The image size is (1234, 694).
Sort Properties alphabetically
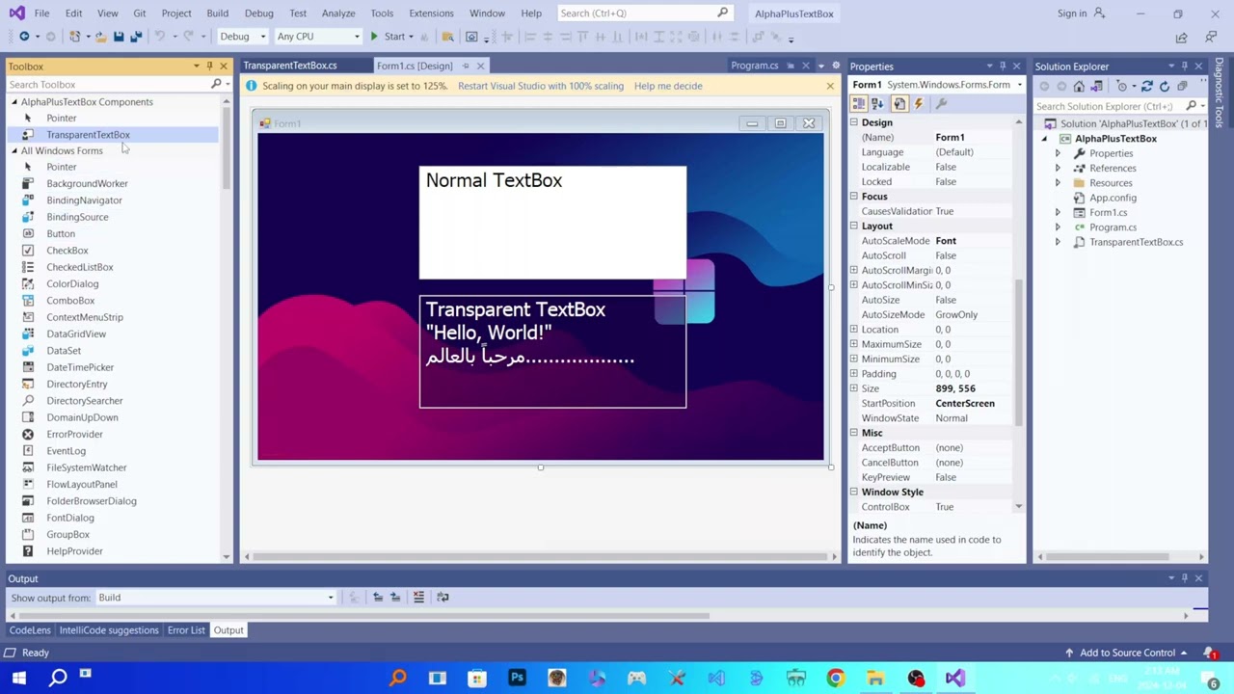(877, 104)
